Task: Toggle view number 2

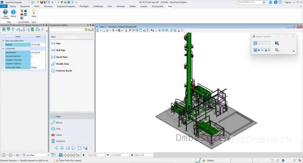Action: coord(61,155)
